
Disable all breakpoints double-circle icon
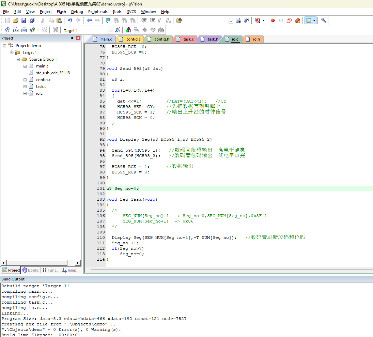[289, 20]
